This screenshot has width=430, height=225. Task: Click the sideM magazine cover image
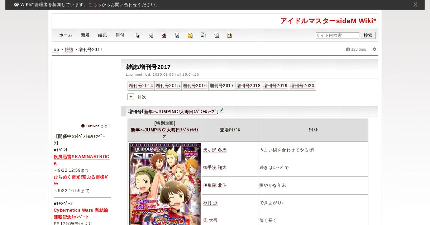click(165, 184)
